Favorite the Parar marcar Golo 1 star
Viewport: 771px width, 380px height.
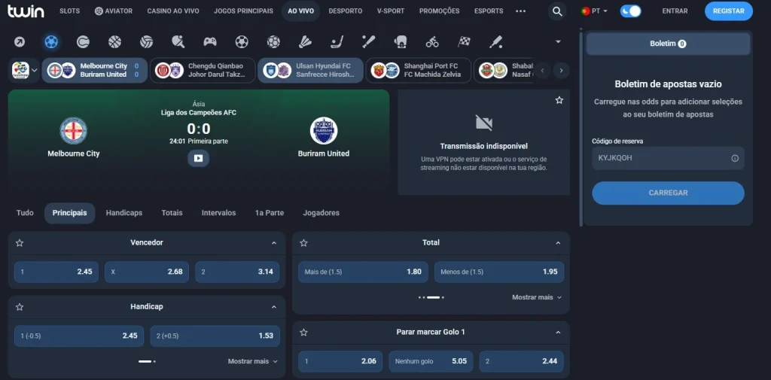(304, 333)
